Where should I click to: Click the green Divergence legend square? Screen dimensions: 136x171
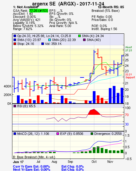coord(92,134)
